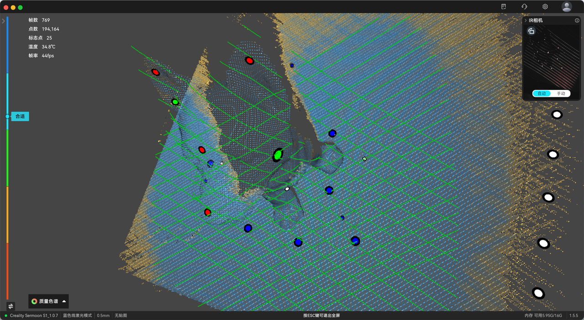Open the settings gear icon

click(x=545, y=6)
